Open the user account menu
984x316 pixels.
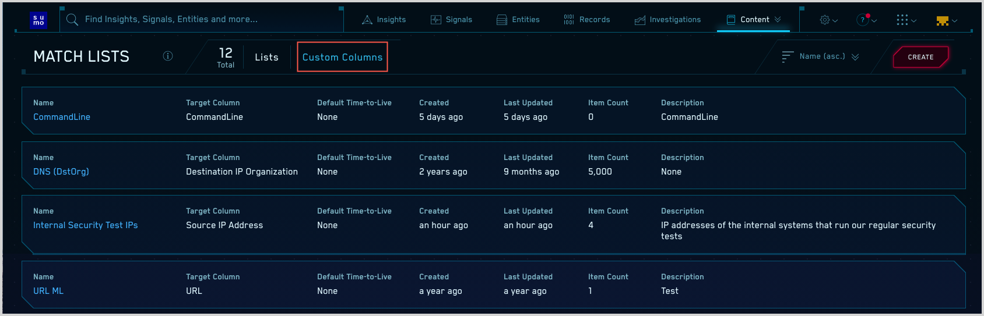click(x=946, y=20)
